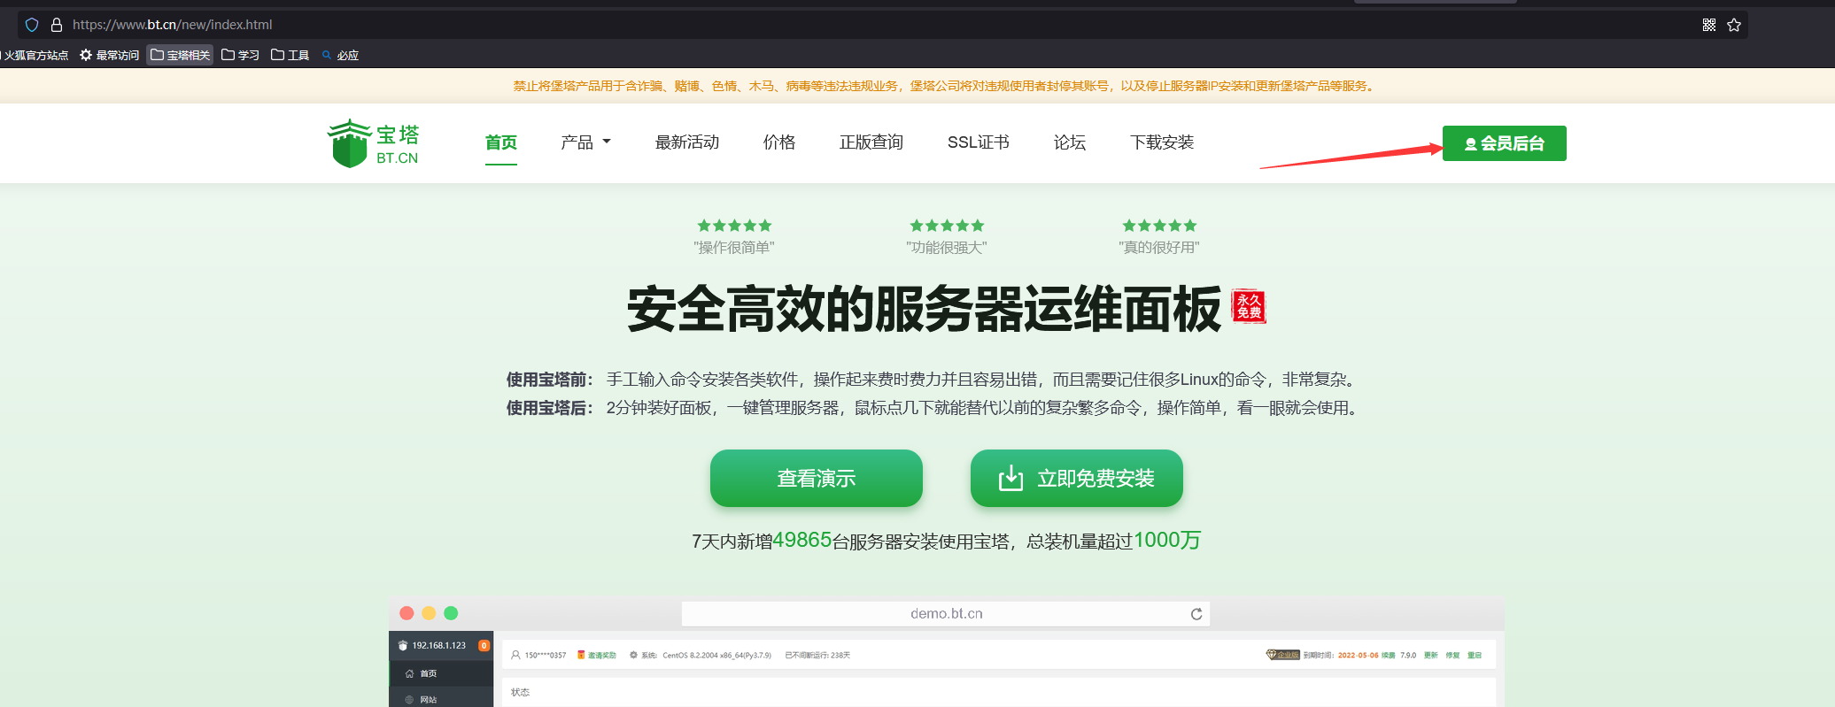Click the orange 0 notification badge in demo
1835x707 pixels.
pyautogui.click(x=484, y=646)
